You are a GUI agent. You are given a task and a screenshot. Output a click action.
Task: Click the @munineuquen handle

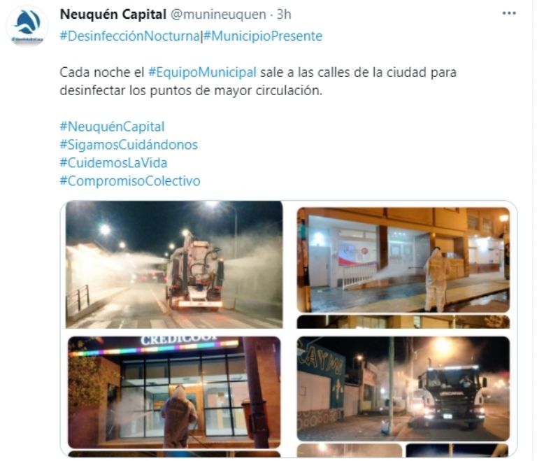pos(218,15)
